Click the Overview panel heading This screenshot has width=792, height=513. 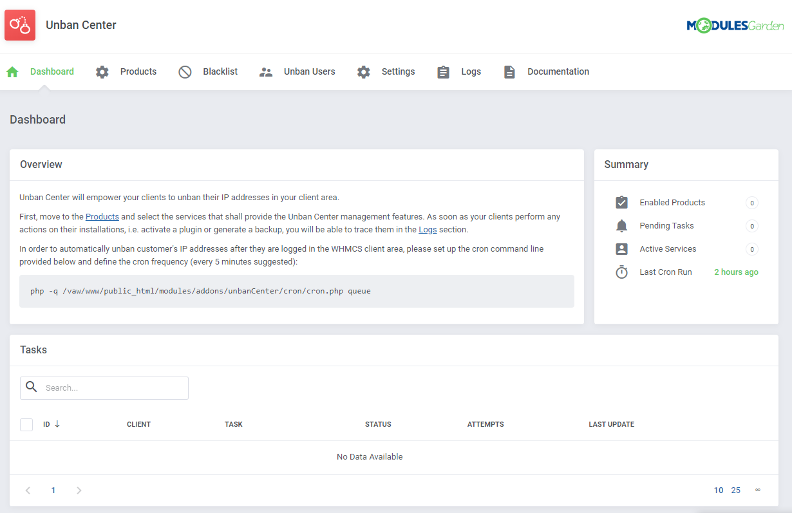[41, 165]
